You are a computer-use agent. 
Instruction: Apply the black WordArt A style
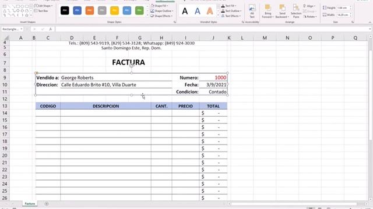pyautogui.click(x=185, y=11)
